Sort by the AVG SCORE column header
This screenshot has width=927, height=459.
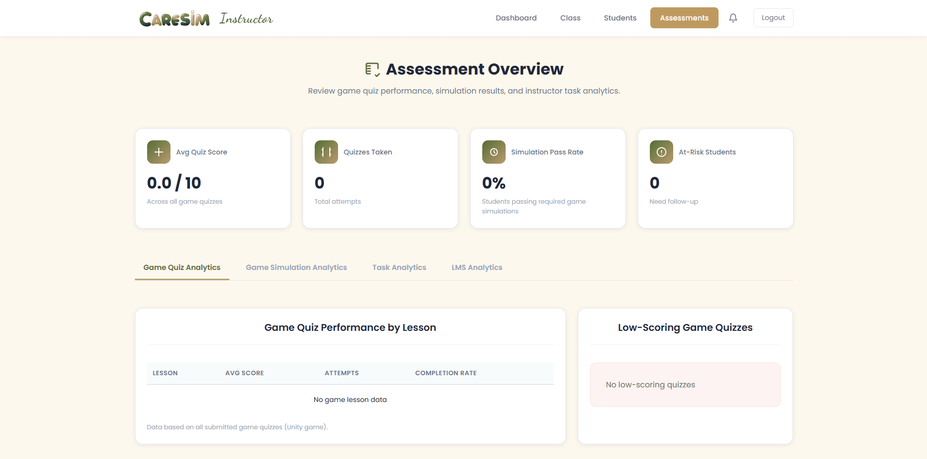click(x=245, y=373)
